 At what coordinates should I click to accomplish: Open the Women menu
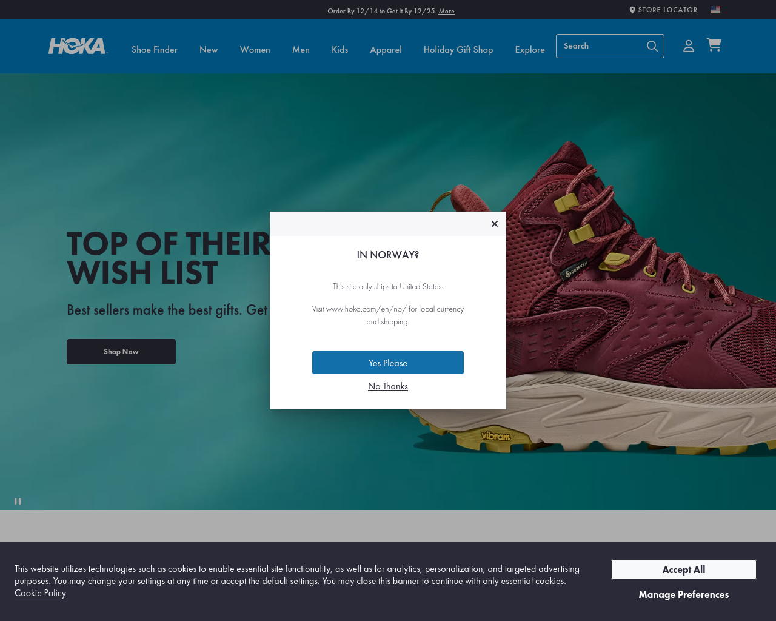click(255, 50)
